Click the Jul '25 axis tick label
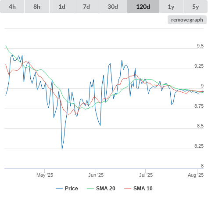This screenshot has width=208, height=200. [146, 175]
